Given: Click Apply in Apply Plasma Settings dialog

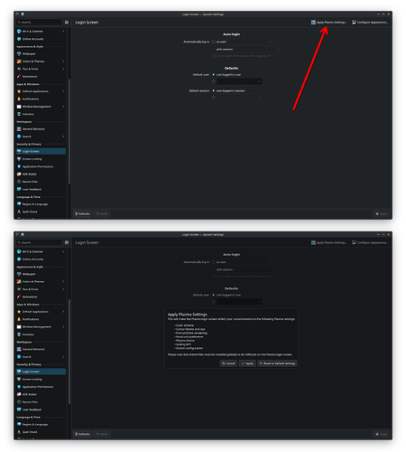Looking at the screenshot, I should 247,363.
